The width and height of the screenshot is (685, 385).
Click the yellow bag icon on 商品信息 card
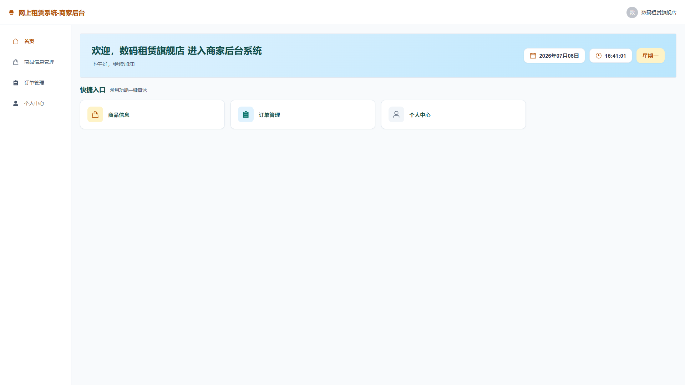(x=95, y=114)
